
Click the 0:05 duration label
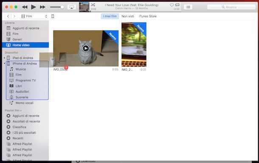[x=115, y=70]
